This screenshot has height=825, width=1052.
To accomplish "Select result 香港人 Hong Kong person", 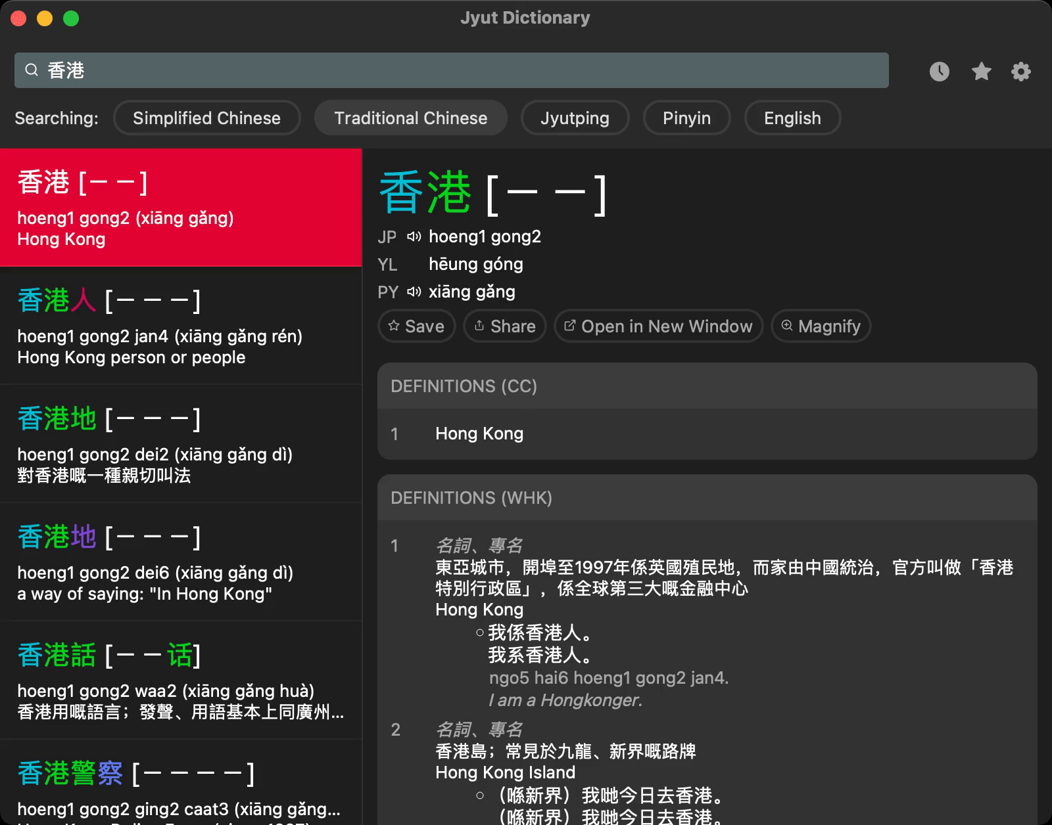I will click(x=181, y=326).
